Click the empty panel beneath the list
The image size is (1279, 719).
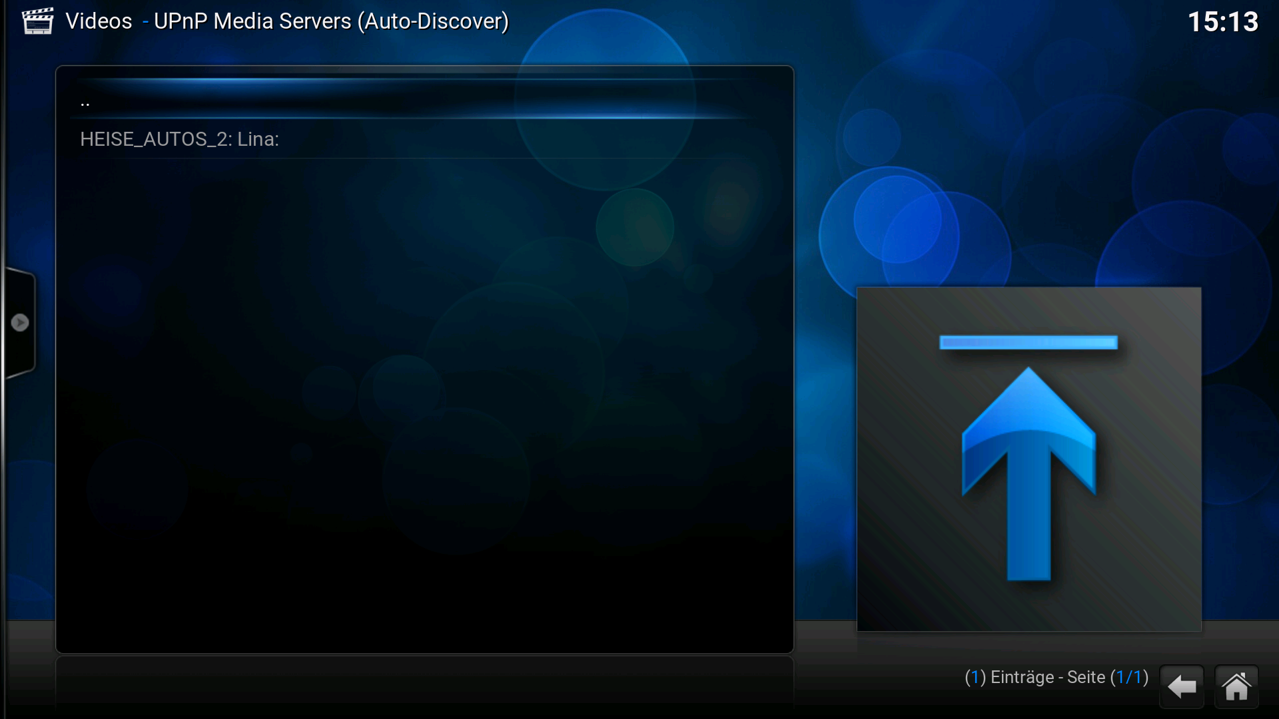click(x=424, y=682)
